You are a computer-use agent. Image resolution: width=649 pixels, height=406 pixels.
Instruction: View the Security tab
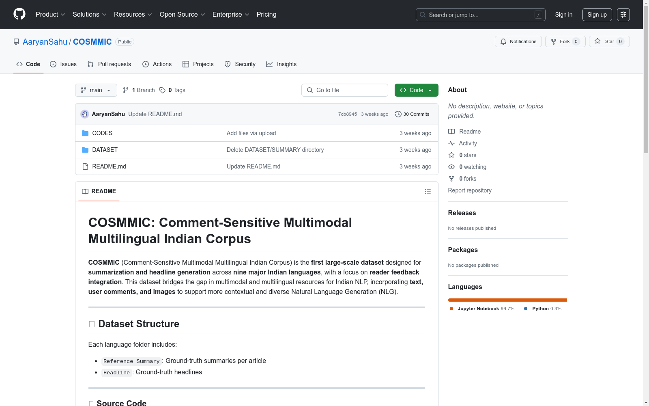[240, 64]
